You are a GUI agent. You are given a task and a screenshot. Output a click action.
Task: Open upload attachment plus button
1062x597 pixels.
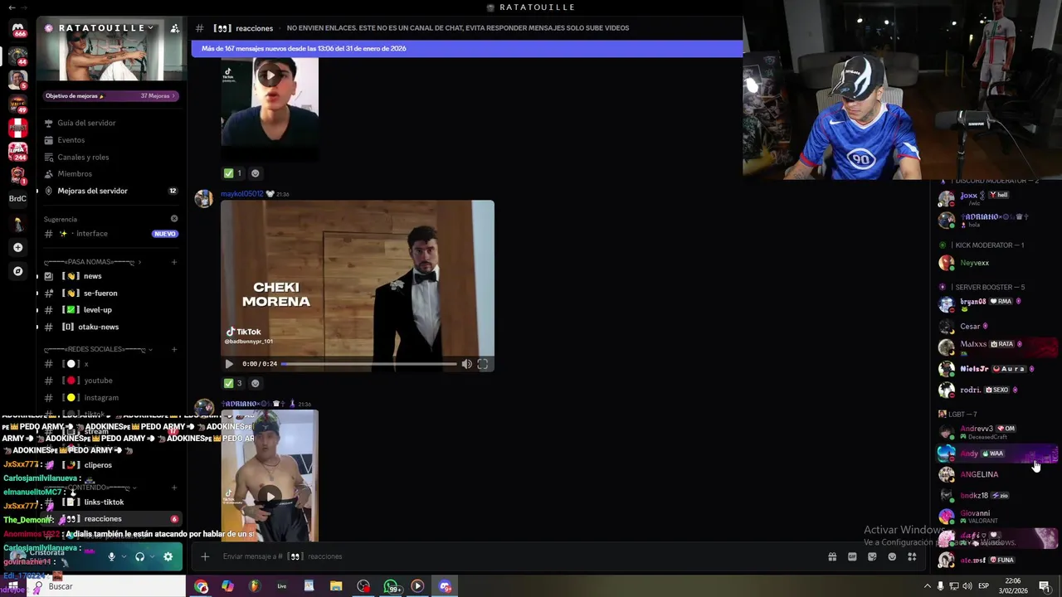(x=205, y=556)
